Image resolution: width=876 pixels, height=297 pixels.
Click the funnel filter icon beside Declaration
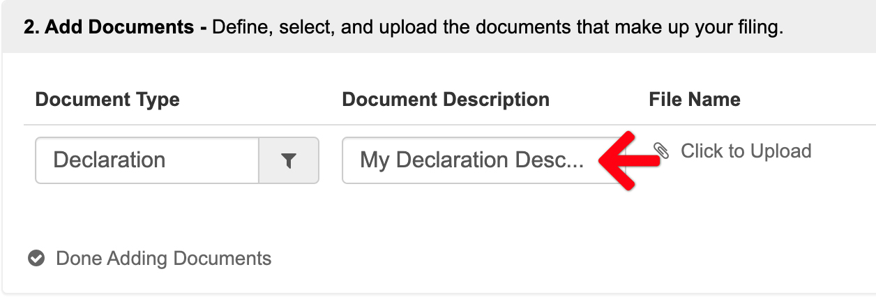[x=289, y=160]
